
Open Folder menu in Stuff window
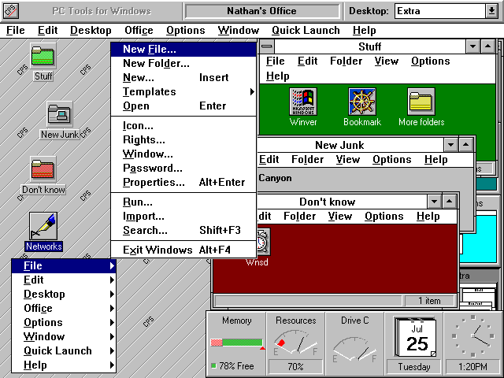click(346, 61)
